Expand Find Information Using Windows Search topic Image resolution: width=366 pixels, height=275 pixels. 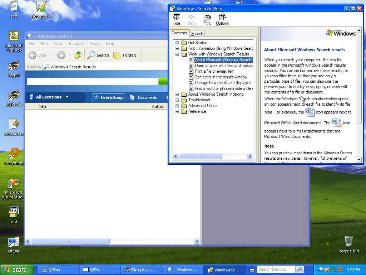tap(177, 48)
